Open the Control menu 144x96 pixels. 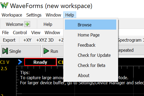click(20, 33)
